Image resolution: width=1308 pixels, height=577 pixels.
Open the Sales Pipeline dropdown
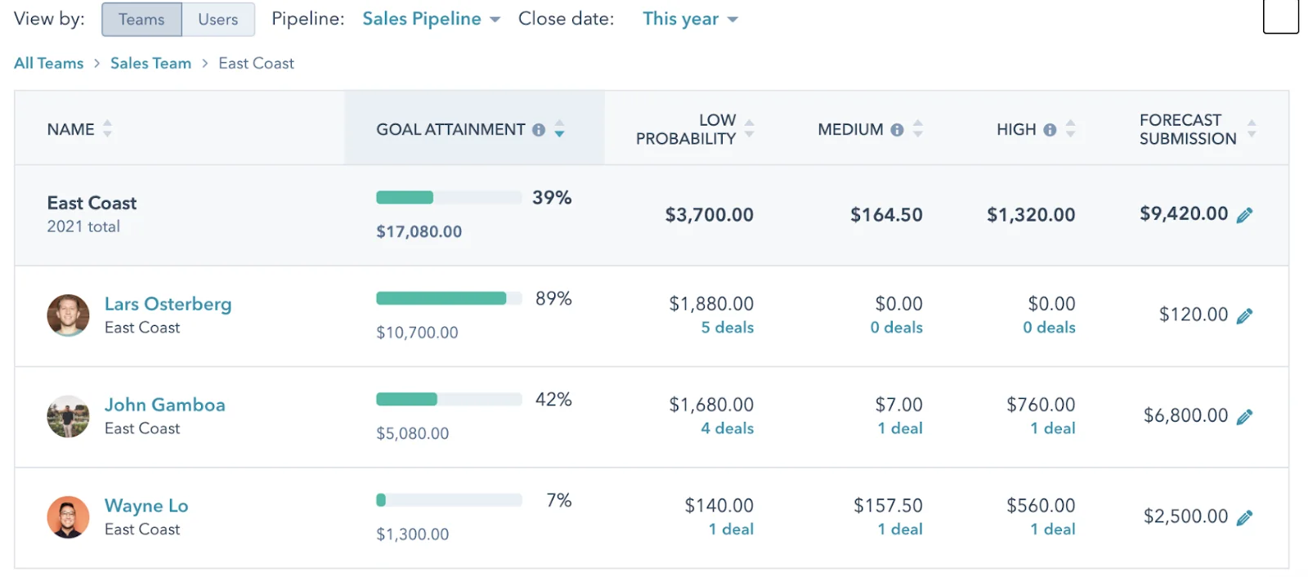point(431,18)
